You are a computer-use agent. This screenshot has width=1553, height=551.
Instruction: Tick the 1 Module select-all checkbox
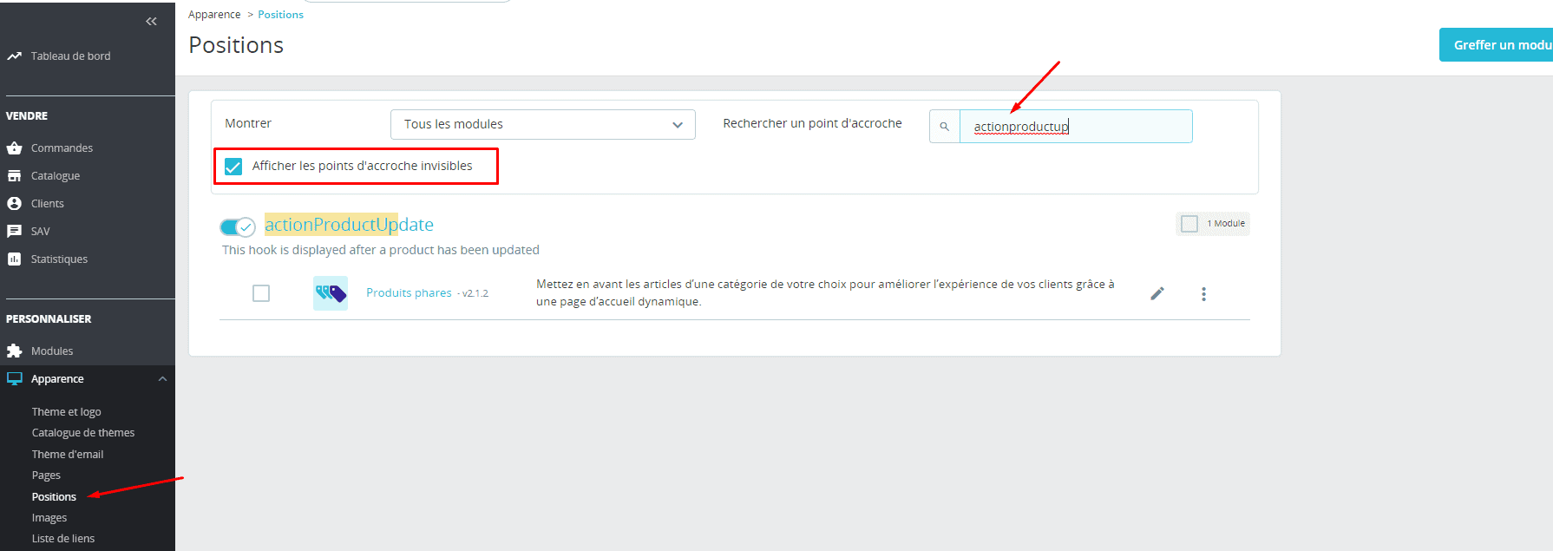pos(1189,224)
